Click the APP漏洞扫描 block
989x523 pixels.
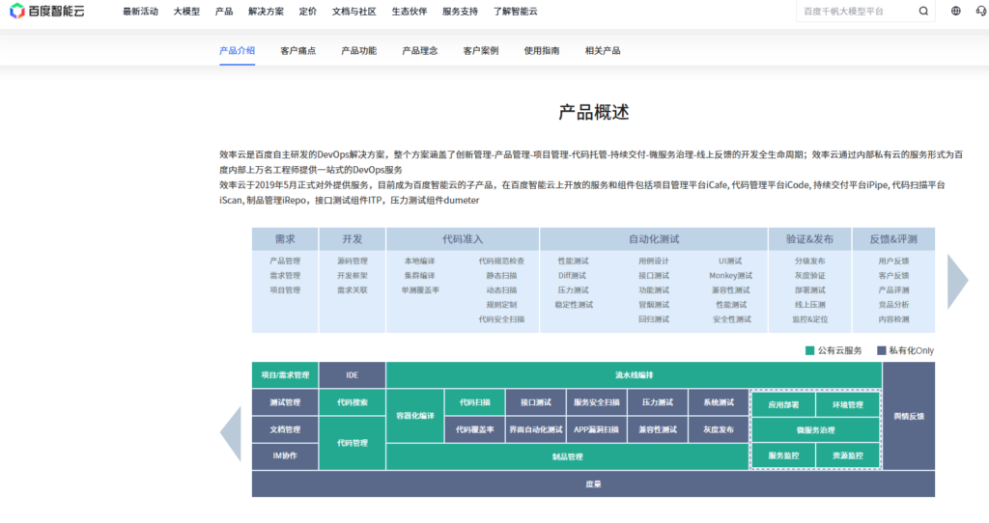point(597,429)
